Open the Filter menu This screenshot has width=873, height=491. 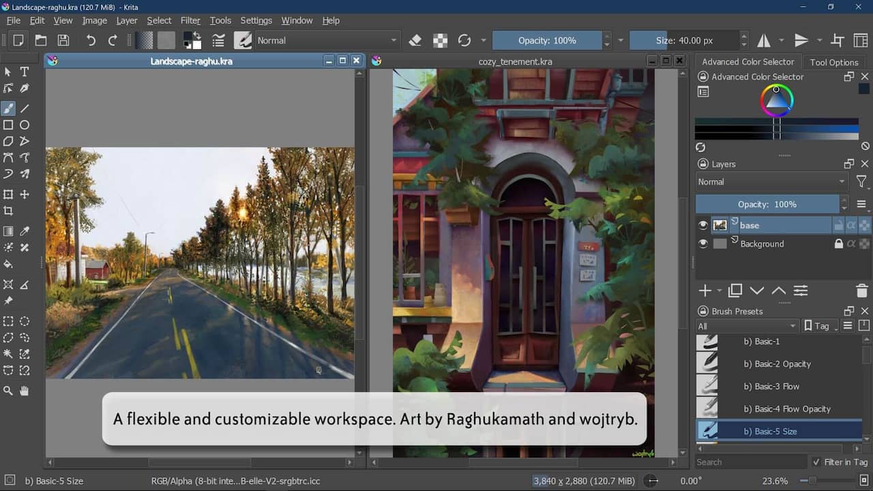click(x=190, y=20)
